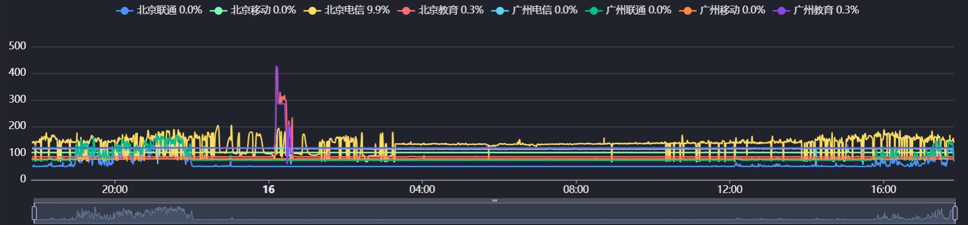Select the bold 16 date axis label
Viewport: 968px width, 225px height.
[x=269, y=190]
